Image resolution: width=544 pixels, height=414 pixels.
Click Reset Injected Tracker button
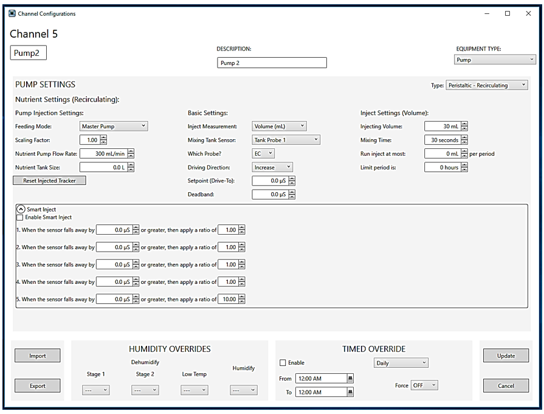[x=49, y=181]
